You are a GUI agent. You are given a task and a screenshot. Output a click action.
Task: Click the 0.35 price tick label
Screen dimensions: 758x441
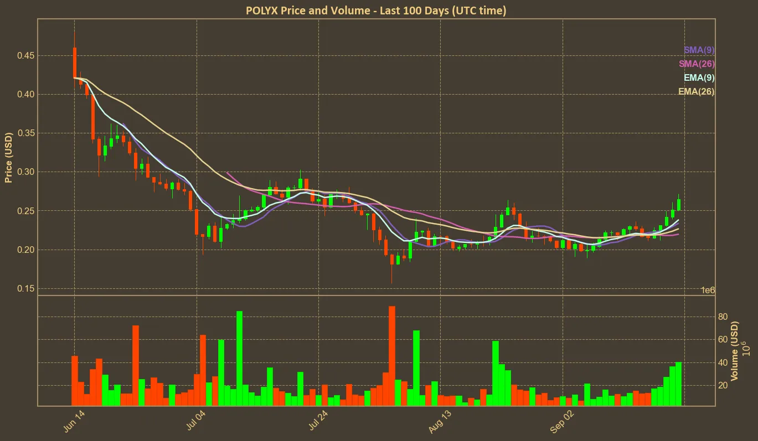25,133
